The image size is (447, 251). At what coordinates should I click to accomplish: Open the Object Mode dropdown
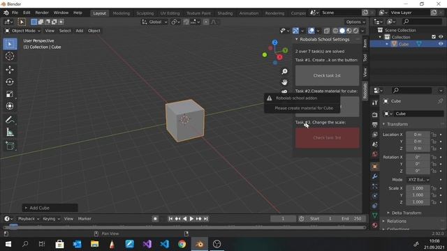coord(23,31)
